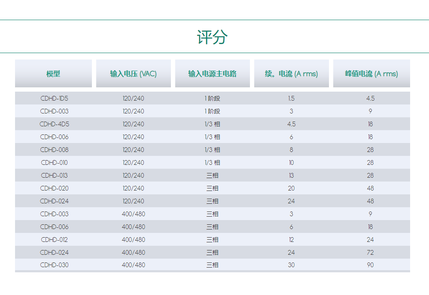
Task: Select the 1 阶段 cell in CDHD-1D5 row
Action: point(212,98)
